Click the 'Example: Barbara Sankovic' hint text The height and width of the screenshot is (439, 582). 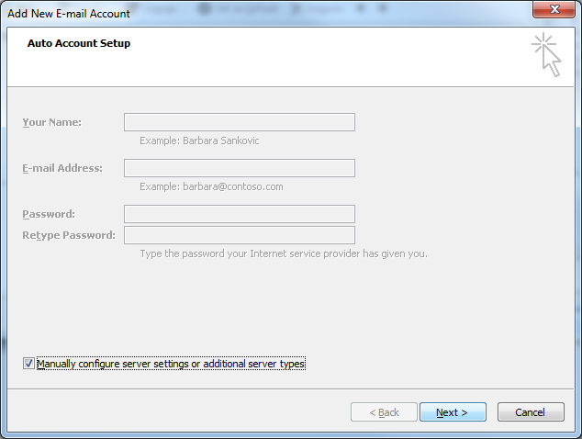[199, 141]
